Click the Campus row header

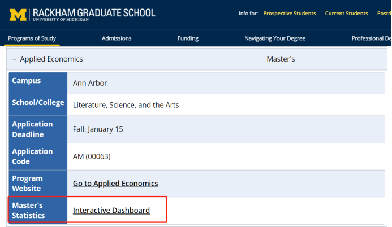38,83
